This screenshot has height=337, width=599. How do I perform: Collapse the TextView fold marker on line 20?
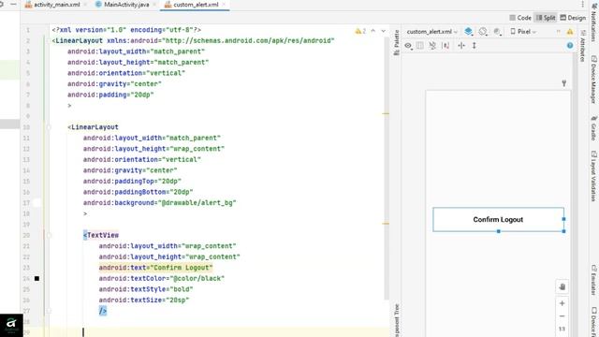point(49,235)
